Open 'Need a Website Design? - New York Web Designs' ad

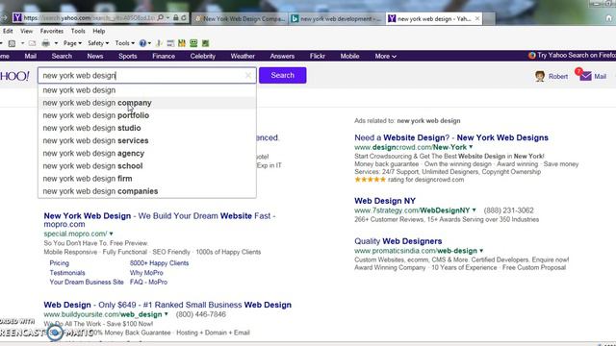[451, 137]
